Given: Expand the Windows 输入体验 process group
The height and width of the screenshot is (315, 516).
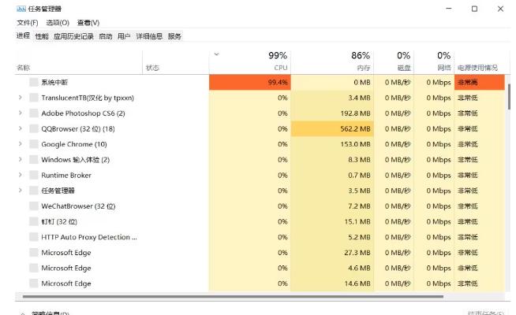Looking at the screenshot, I should point(20,160).
